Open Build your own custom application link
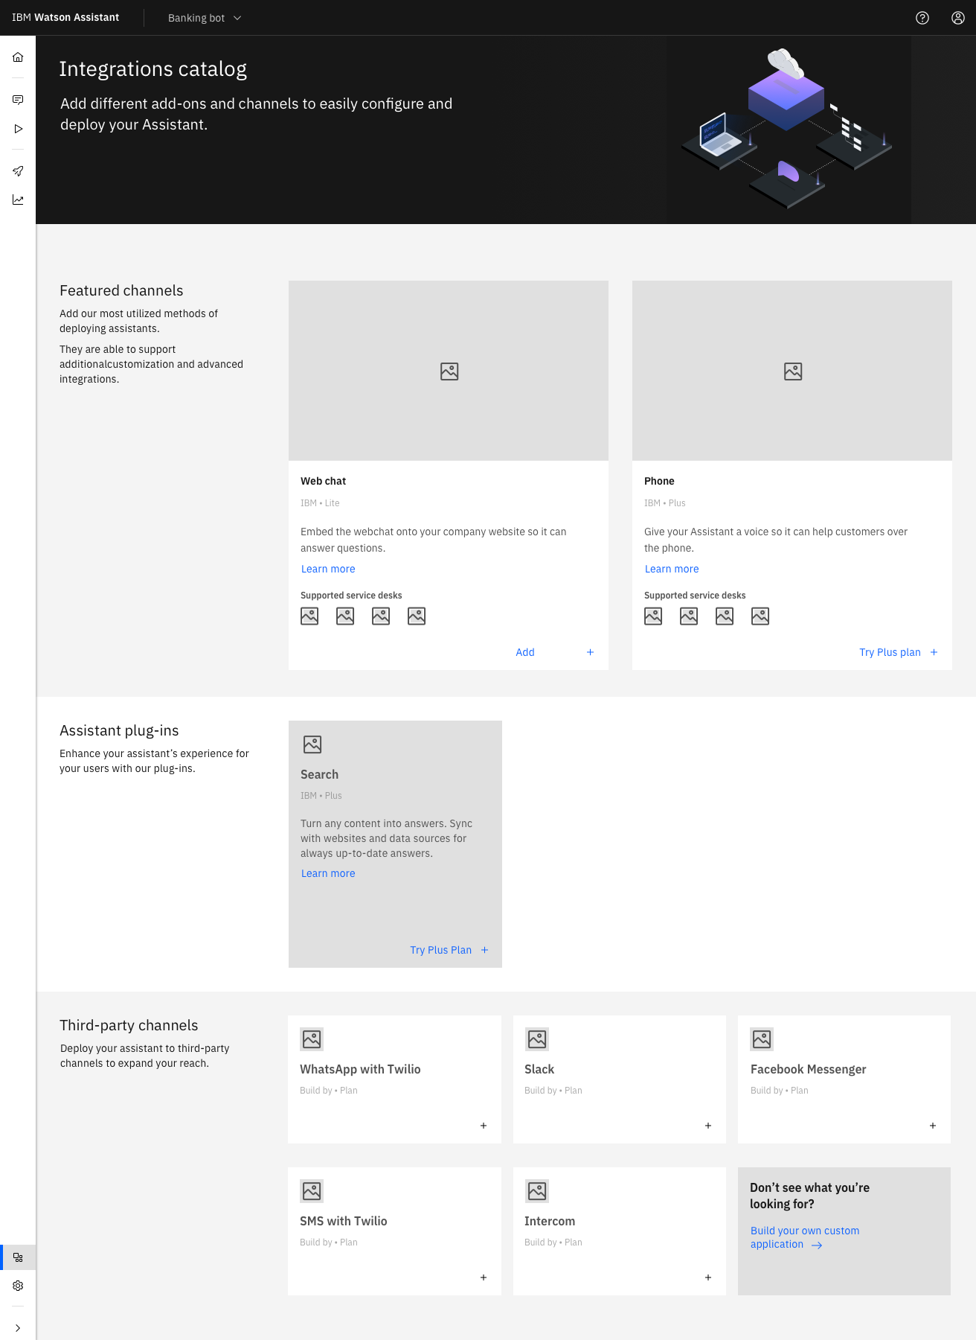976x1340 pixels. coord(805,1237)
